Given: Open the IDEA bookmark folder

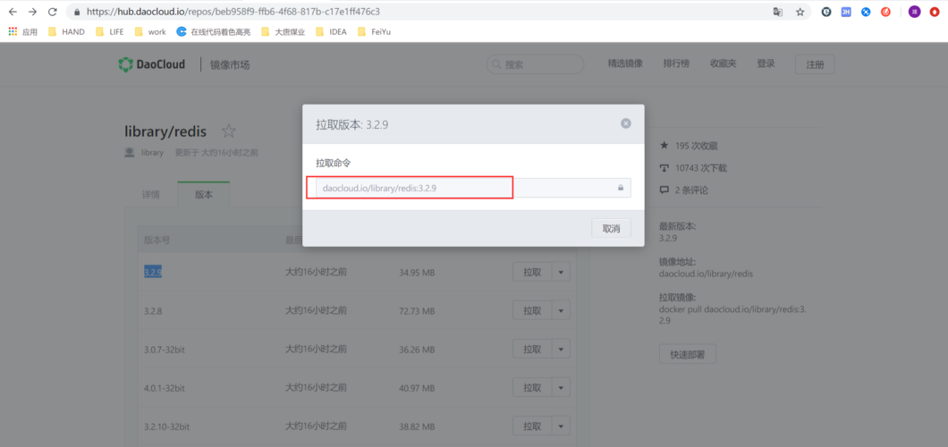Looking at the screenshot, I should [331, 32].
